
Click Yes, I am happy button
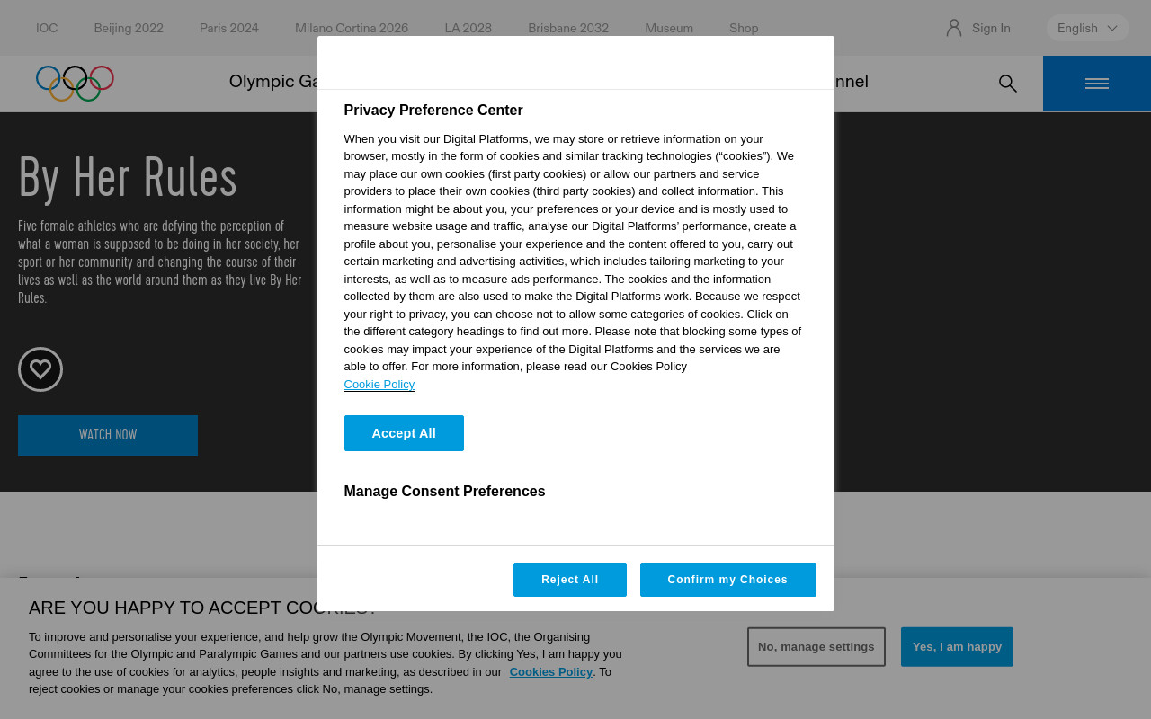pos(957,647)
